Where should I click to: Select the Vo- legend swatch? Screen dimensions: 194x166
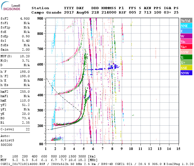pos(186,41)
